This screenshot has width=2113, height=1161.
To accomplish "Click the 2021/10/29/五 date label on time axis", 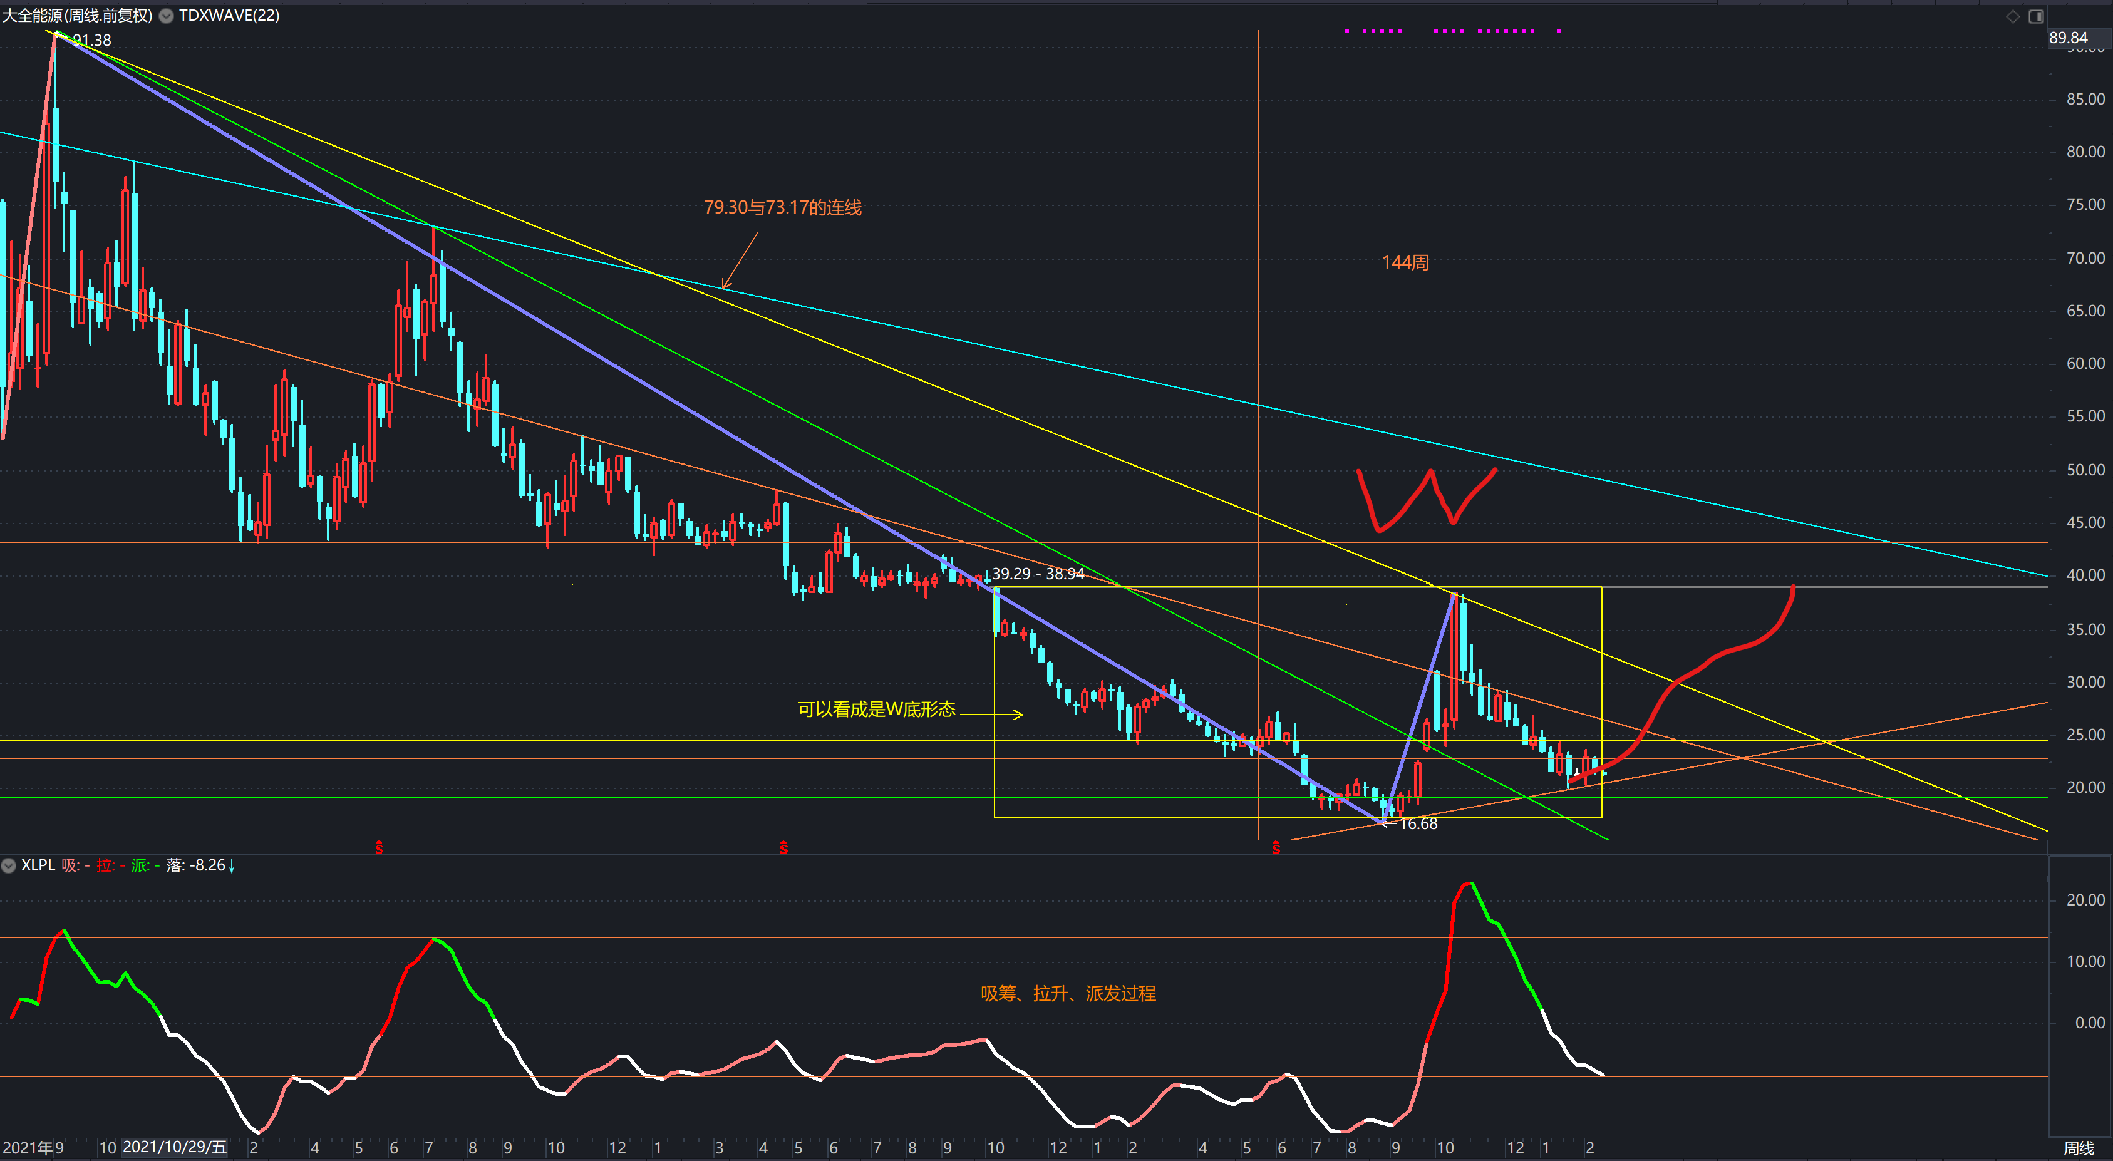I will pos(174,1147).
